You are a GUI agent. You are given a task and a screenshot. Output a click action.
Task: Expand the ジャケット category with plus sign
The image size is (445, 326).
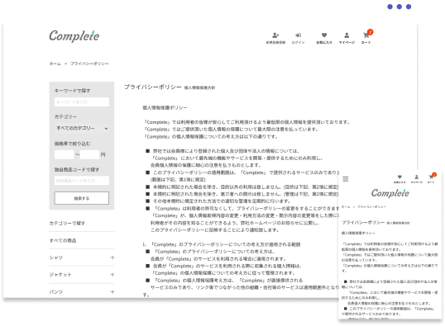(112, 275)
